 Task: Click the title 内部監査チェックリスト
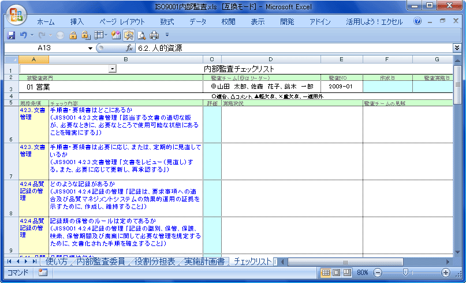(239, 69)
